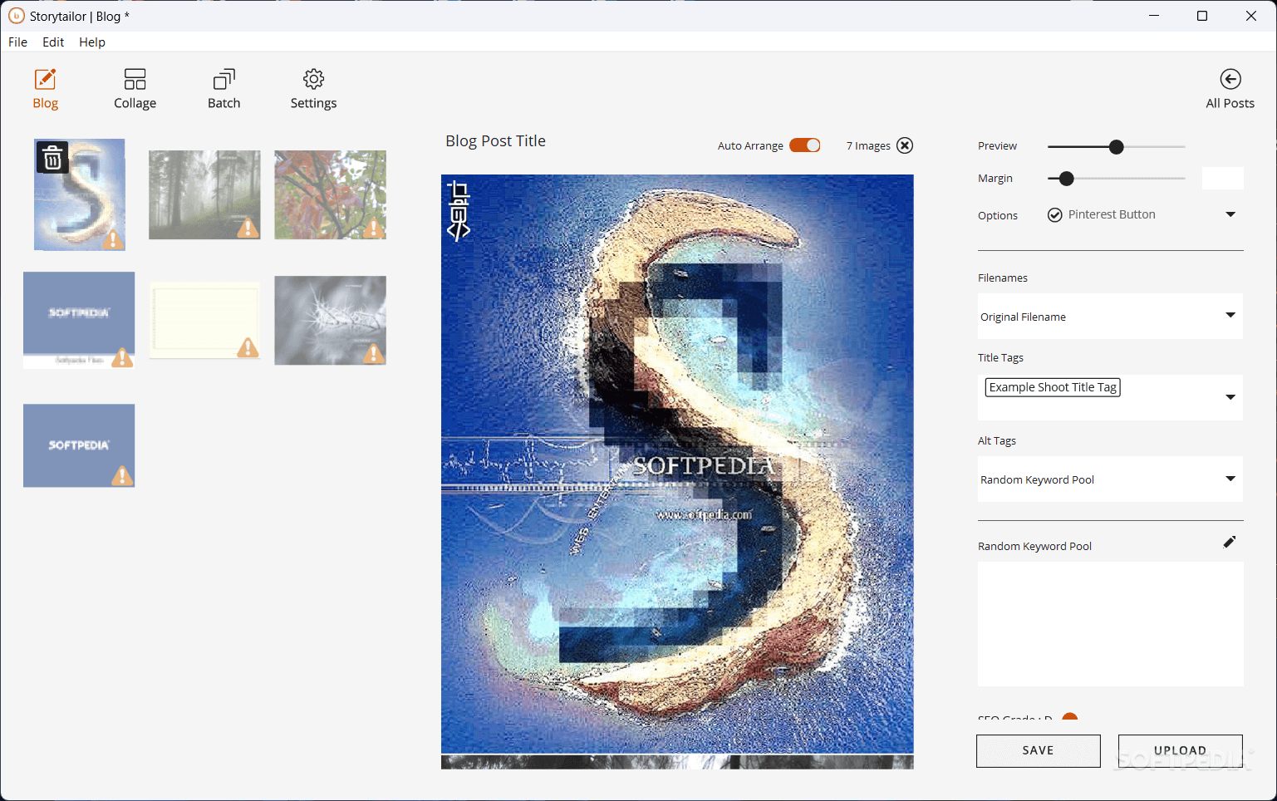Click the Blog Post Title field

[495, 141]
